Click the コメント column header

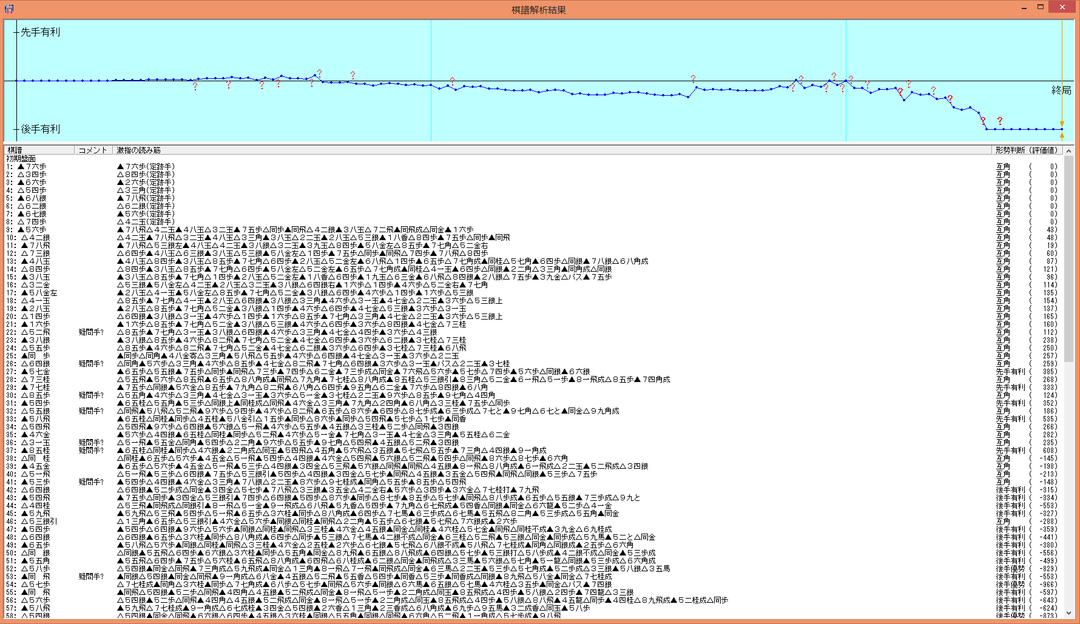coord(93,150)
